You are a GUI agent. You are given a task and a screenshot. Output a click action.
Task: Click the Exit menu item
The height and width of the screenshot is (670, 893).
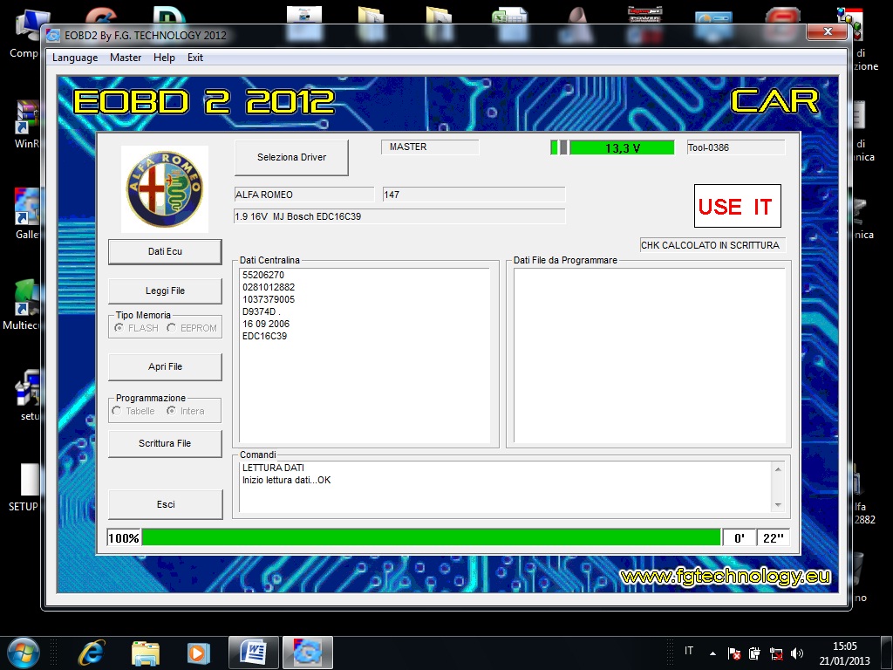pos(195,58)
